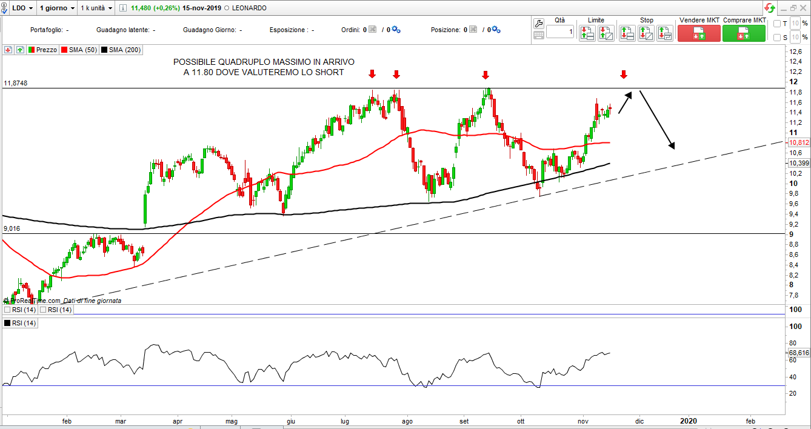This screenshot has width=811, height=429.
Task: Click the info icon before the price
Action: point(123,8)
